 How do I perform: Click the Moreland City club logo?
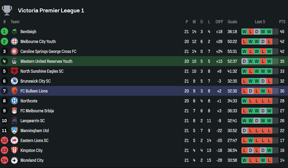[14, 160]
